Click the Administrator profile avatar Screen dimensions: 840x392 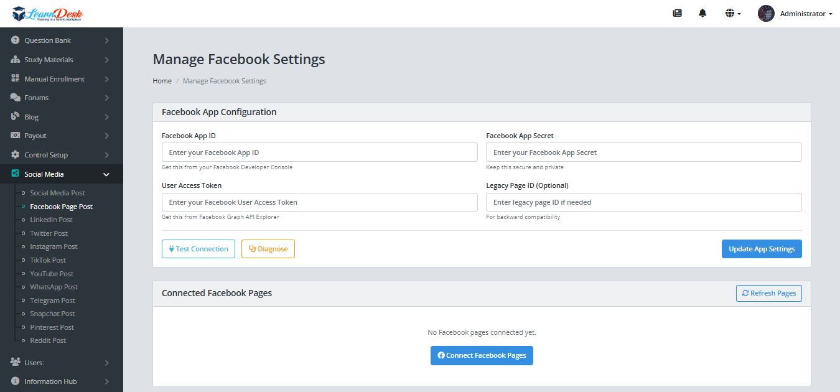766,13
